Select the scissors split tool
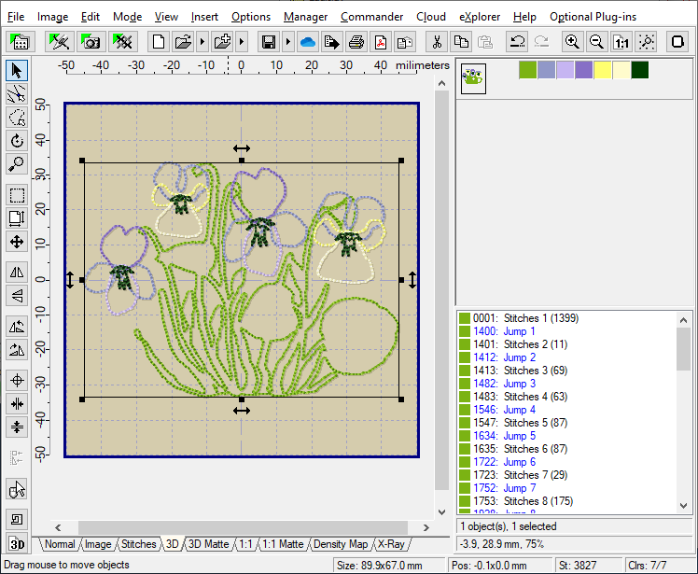Screen dimensions: 698x574 point(17,94)
